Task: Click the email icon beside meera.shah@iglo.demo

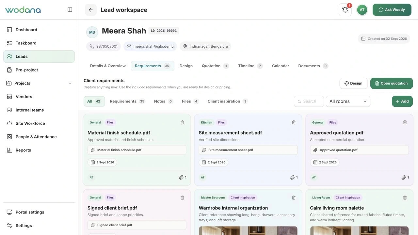Action: point(129,46)
